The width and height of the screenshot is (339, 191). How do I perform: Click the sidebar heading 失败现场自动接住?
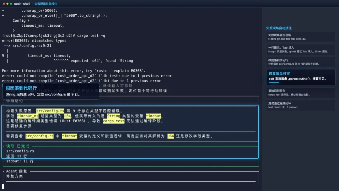(279, 28)
